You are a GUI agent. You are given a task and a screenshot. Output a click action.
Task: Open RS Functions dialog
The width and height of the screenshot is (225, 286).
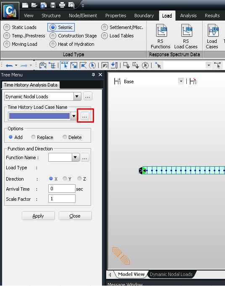[x=160, y=37]
